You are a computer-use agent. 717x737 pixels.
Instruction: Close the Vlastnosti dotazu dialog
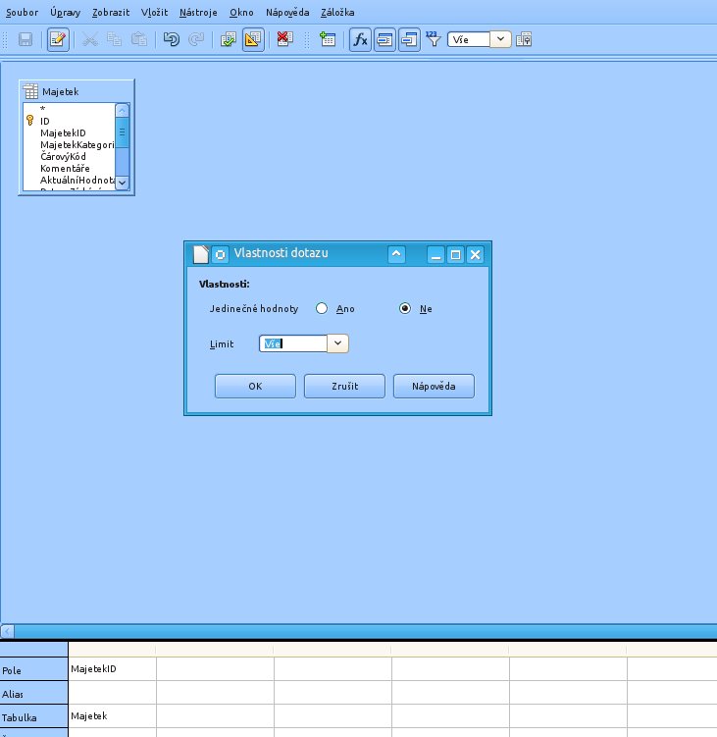point(475,255)
